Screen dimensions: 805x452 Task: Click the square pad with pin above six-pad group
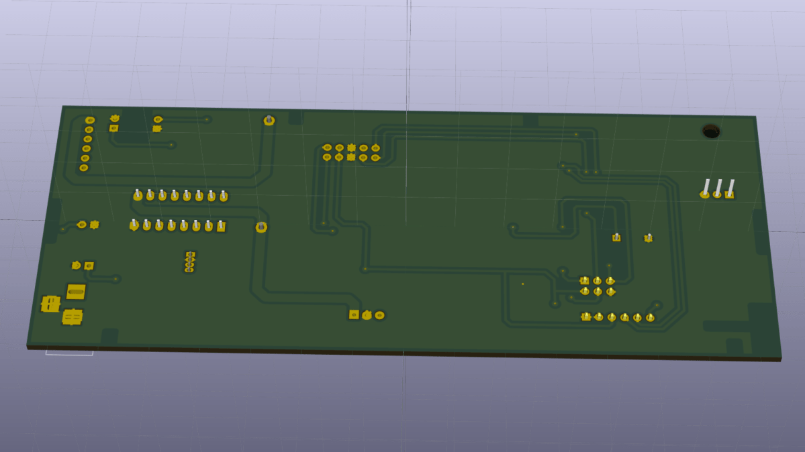click(616, 237)
